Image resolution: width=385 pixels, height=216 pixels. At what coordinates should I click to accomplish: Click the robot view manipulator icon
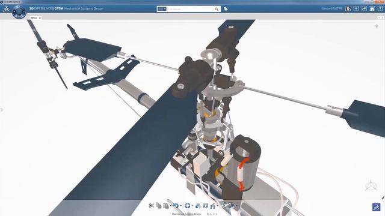pos(371,185)
